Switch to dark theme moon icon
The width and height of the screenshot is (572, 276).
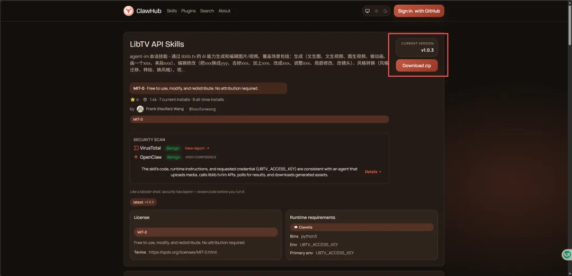coord(385,11)
